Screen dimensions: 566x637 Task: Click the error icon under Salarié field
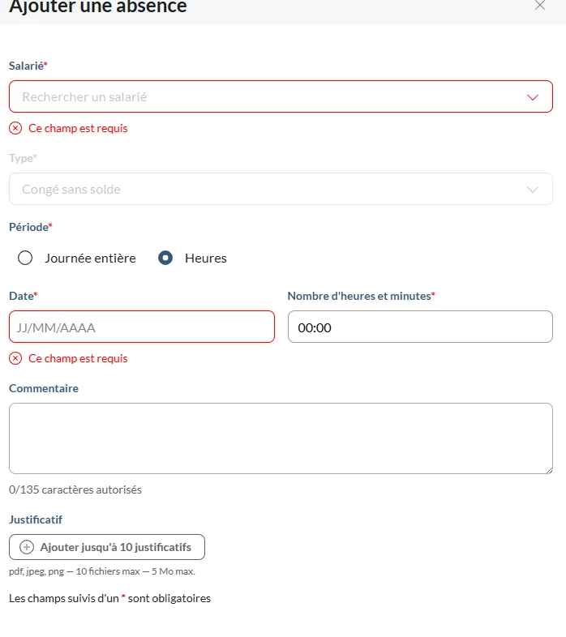(x=15, y=128)
